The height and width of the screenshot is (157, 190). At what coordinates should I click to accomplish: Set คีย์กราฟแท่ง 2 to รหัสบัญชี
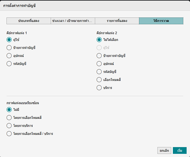point(99,72)
